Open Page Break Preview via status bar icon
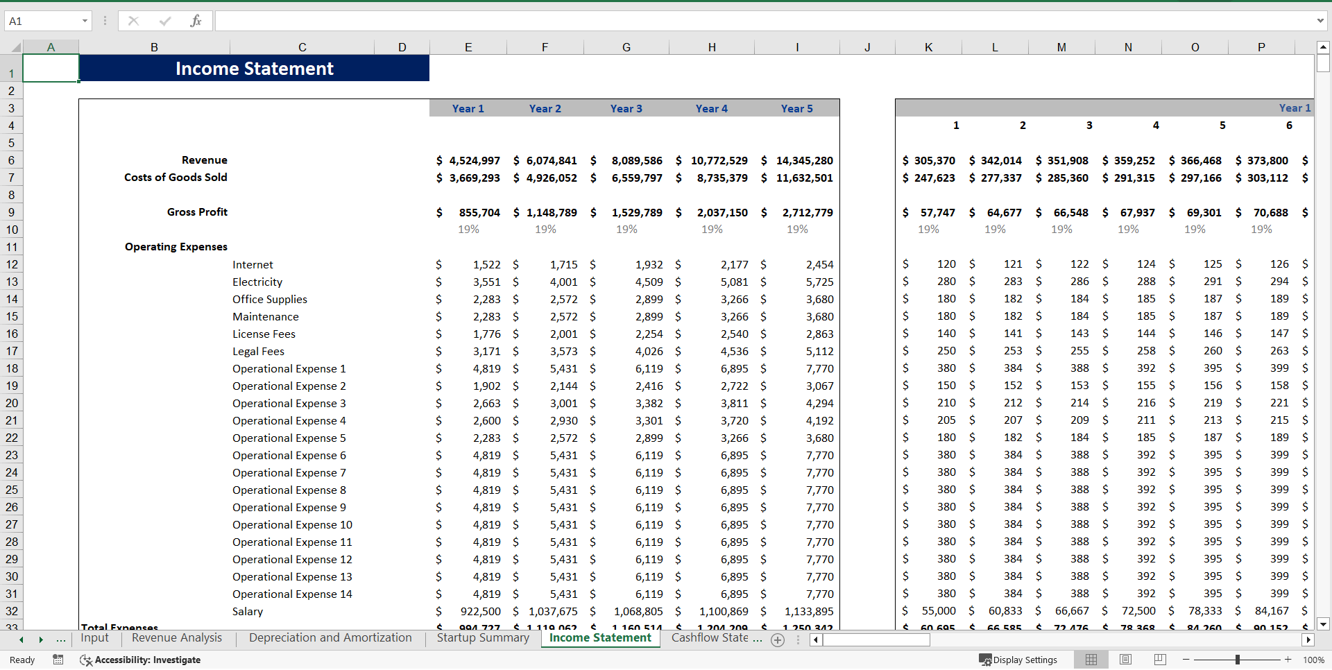 click(x=1159, y=660)
